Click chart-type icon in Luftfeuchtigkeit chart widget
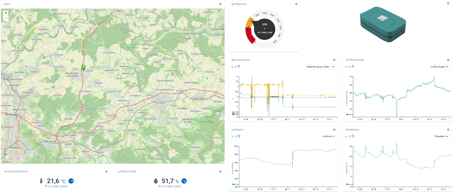 (x=350, y=67)
